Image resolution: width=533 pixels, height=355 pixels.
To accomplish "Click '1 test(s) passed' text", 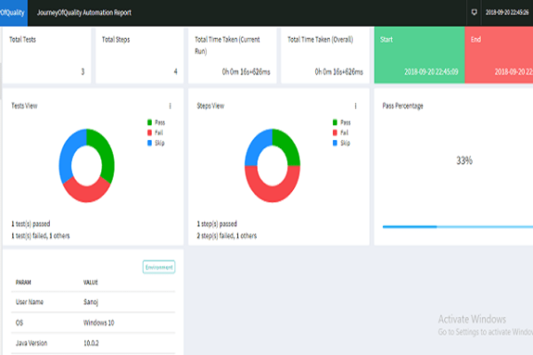I will pos(30,224).
